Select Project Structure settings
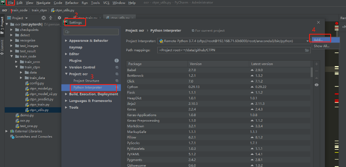 86,81
